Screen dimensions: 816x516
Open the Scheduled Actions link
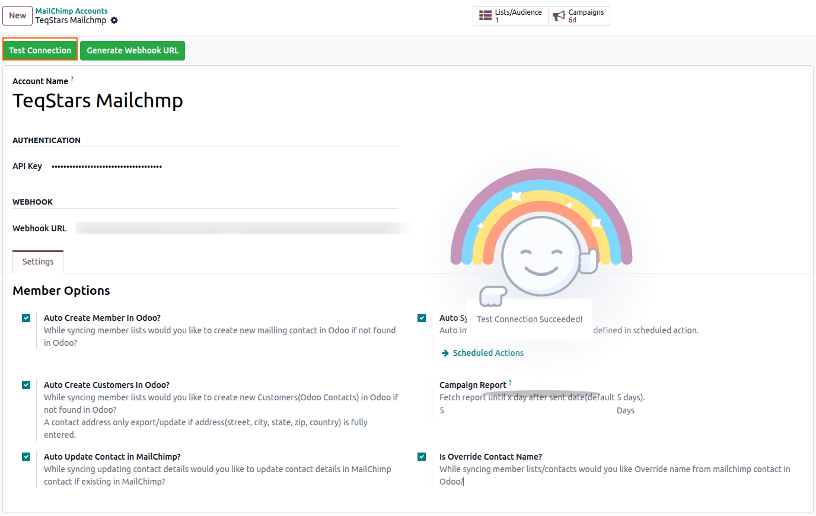488,353
